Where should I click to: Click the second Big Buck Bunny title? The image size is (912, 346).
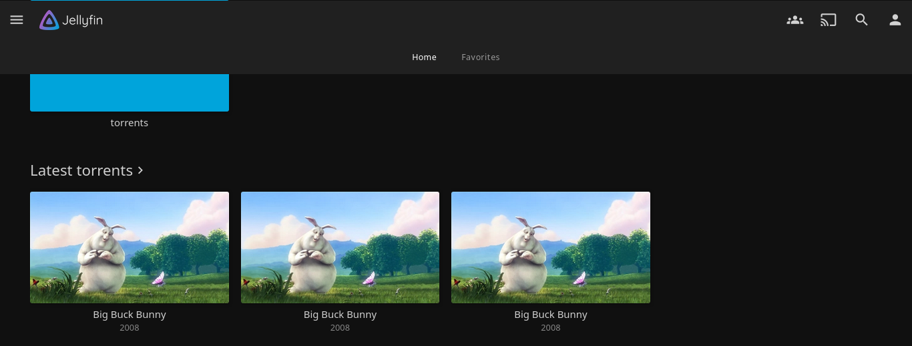click(340, 315)
